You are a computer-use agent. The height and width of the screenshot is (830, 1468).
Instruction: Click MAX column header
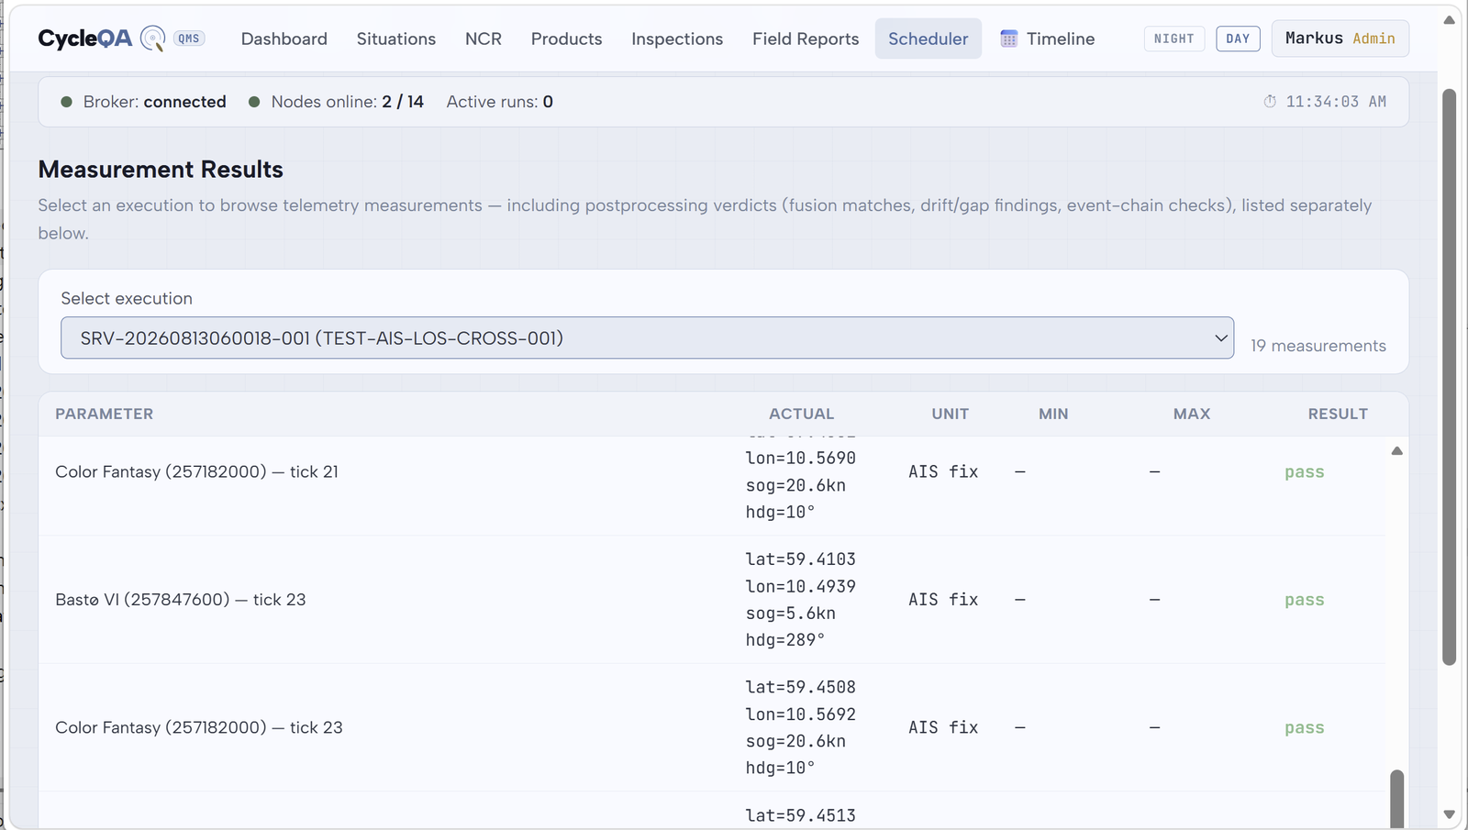click(x=1192, y=414)
